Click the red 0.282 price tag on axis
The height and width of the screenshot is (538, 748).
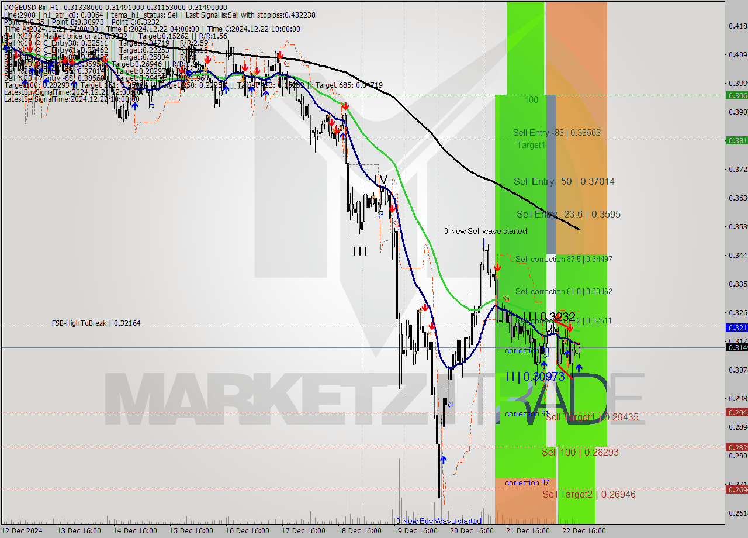click(x=736, y=447)
